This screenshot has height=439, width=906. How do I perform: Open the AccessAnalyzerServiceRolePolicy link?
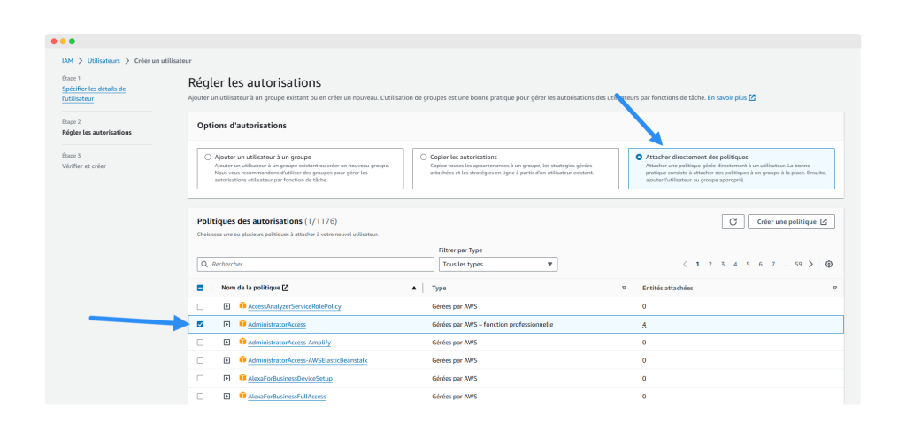click(x=294, y=306)
